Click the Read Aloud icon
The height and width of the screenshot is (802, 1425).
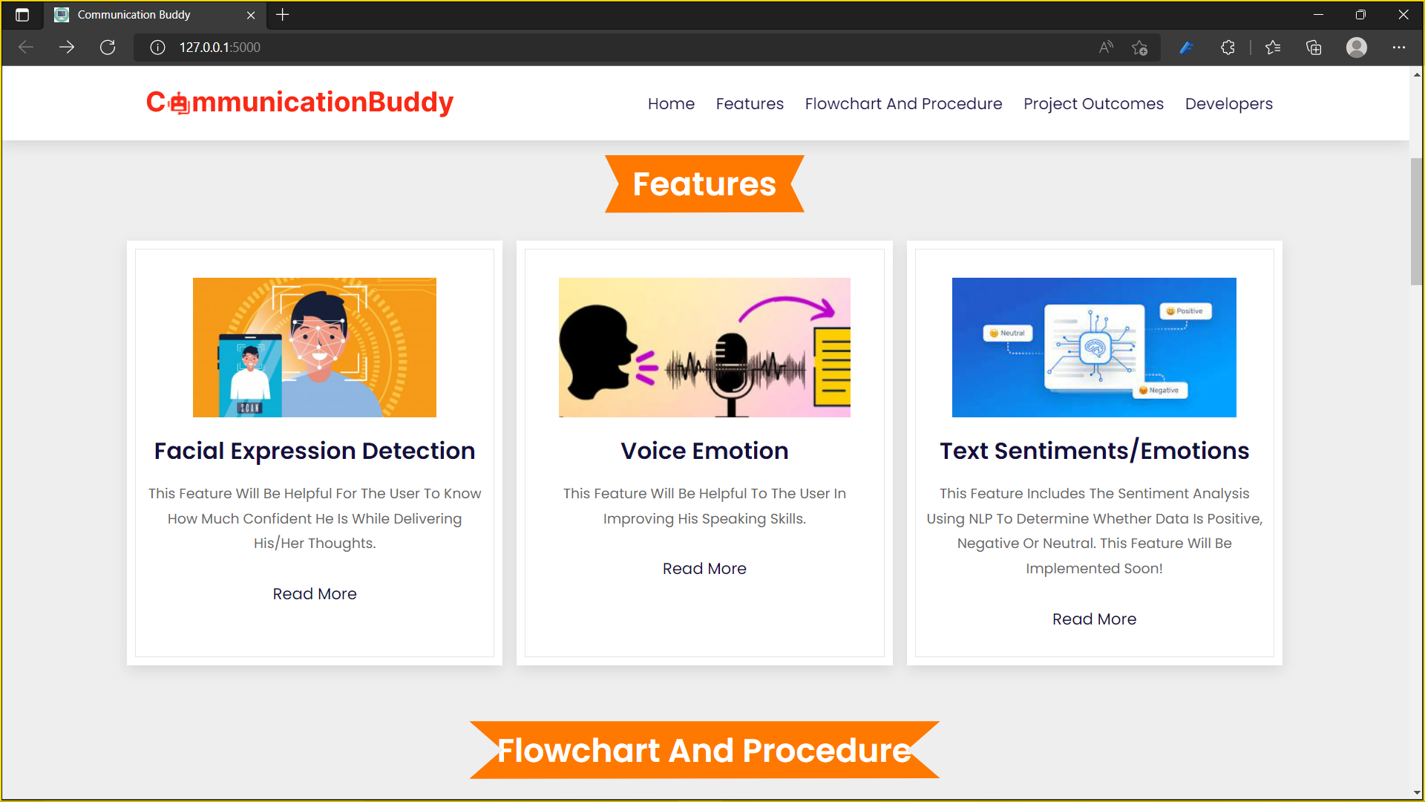(x=1106, y=48)
